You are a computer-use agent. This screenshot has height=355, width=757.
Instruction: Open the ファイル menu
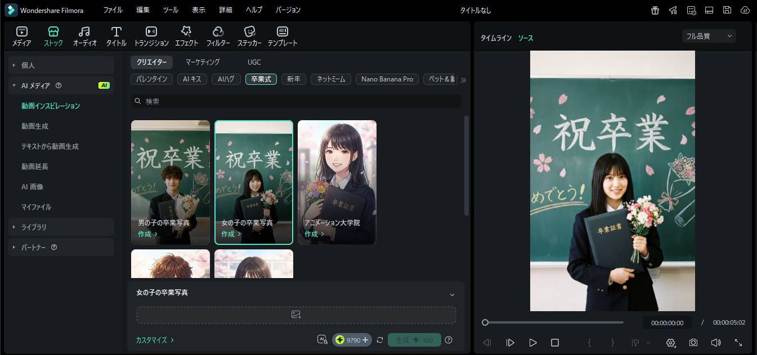tap(113, 10)
